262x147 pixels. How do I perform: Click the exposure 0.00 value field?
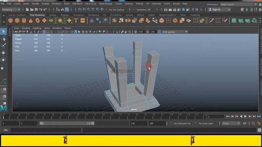141,32
